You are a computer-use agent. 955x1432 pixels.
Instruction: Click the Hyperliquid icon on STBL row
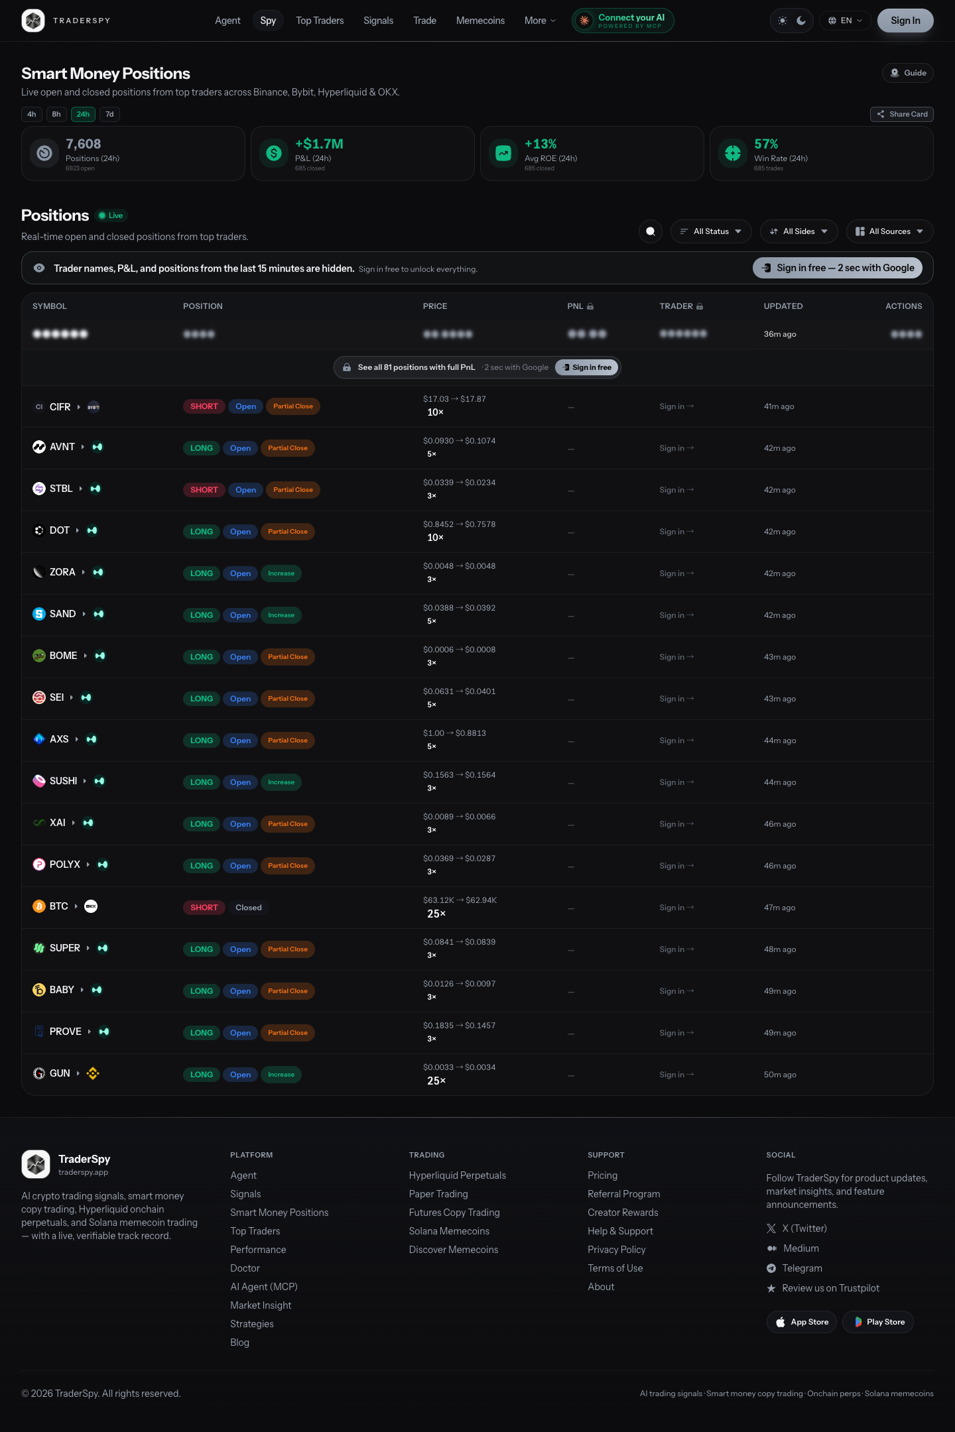(95, 489)
